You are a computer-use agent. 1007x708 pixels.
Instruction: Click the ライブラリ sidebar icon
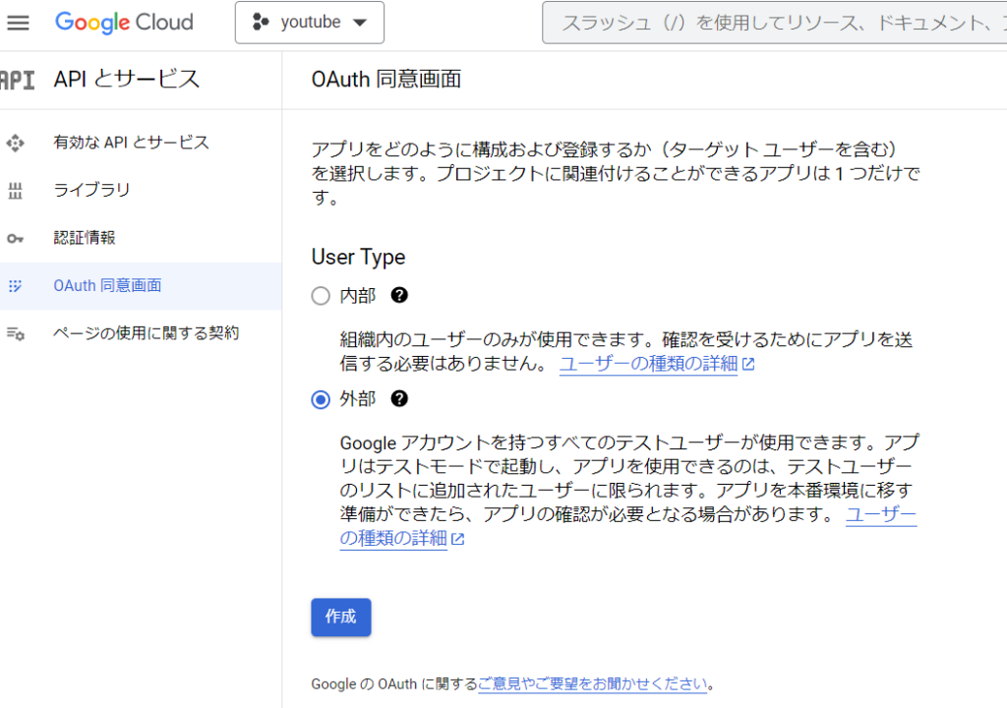click(15, 191)
